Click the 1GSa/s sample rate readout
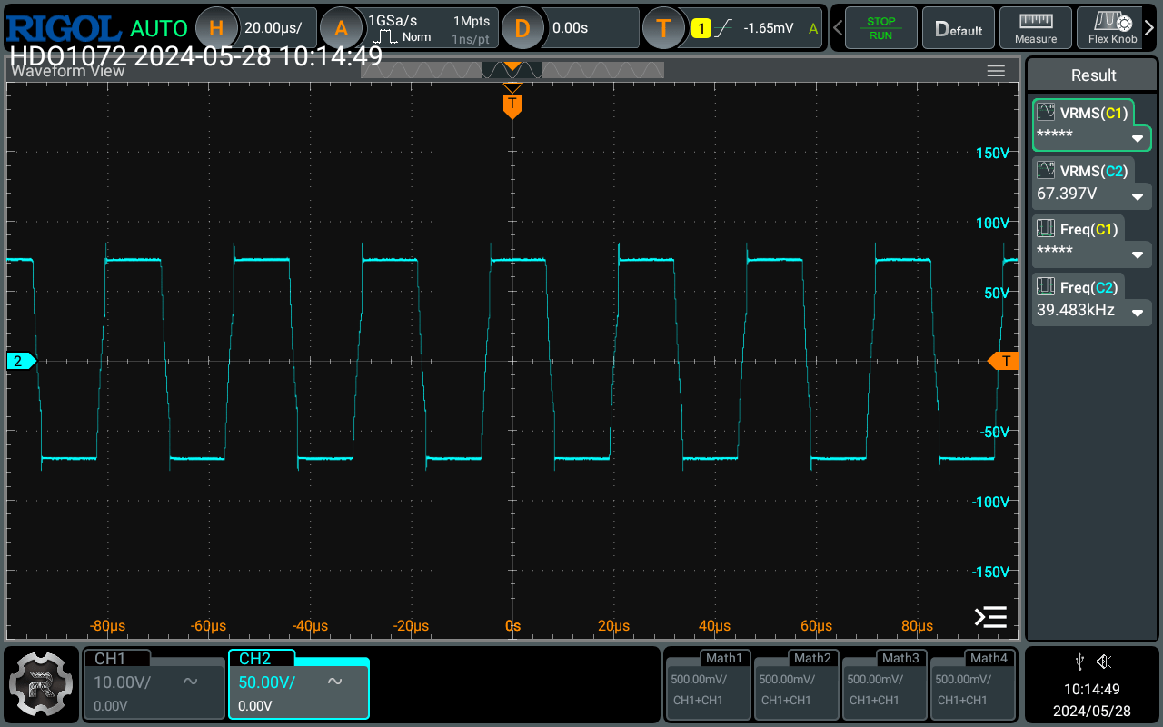This screenshot has width=1163, height=727. (x=393, y=20)
